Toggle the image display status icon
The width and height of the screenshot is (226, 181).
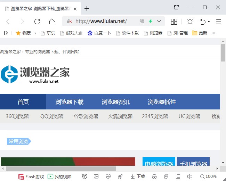pyautogui.click(x=96, y=176)
